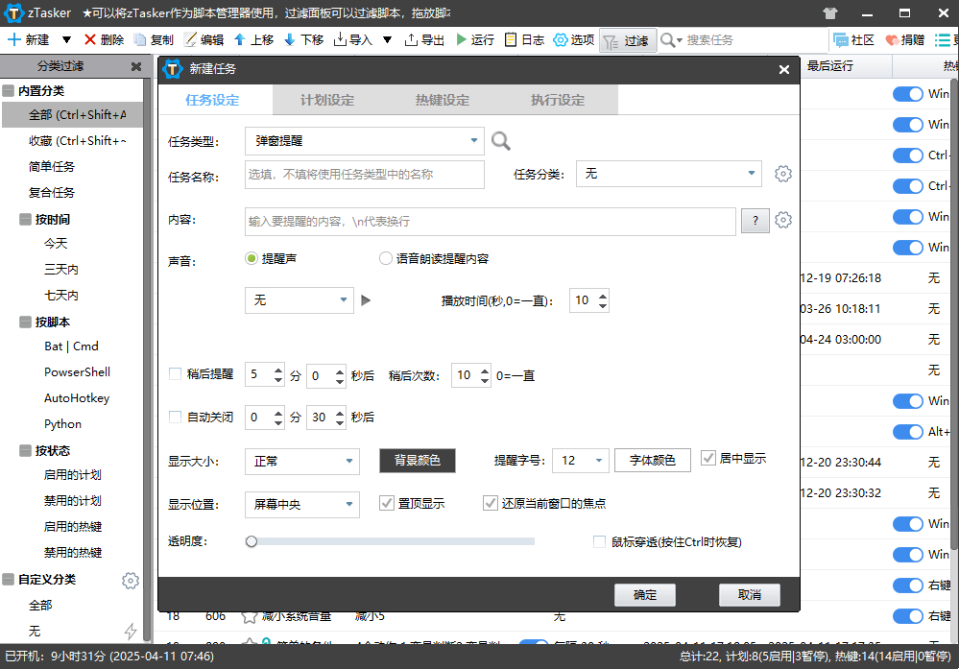
Task: Open the 字体颜色 font color picker
Action: [x=653, y=460]
